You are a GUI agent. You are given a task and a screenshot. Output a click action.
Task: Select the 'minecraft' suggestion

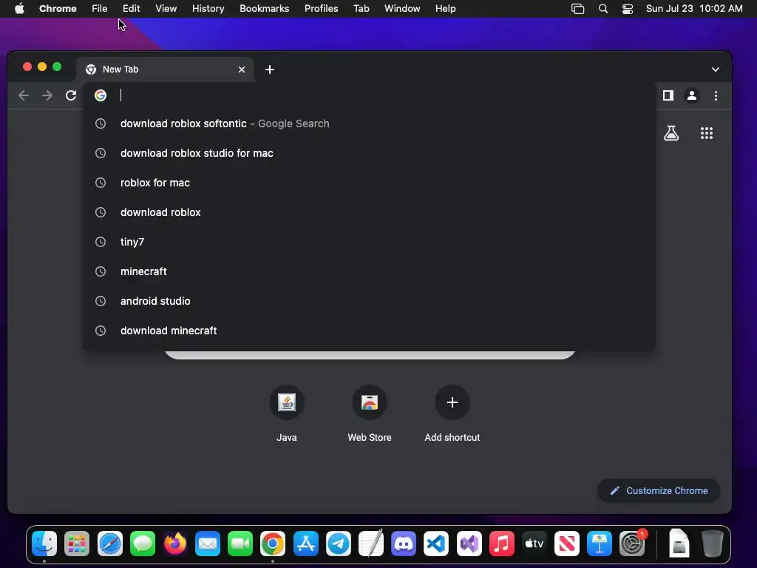click(x=370, y=271)
